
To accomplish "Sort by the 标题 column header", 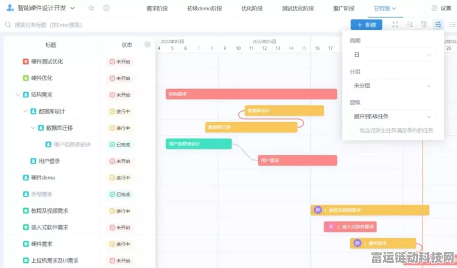I will coord(51,45).
